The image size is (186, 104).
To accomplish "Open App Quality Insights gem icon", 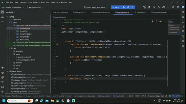I will pos(2,82).
